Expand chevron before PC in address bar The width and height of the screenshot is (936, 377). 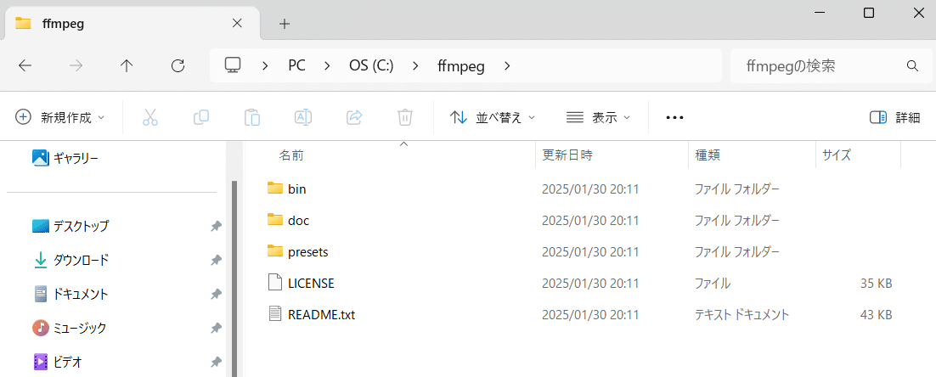[265, 65]
